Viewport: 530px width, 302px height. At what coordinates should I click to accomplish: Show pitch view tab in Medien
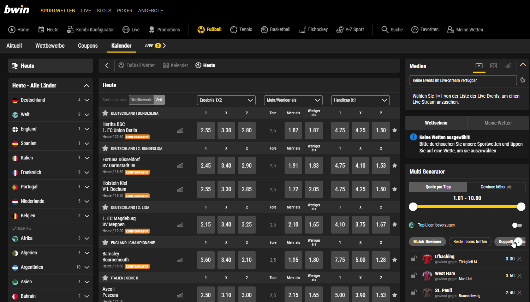tap(494, 66)
